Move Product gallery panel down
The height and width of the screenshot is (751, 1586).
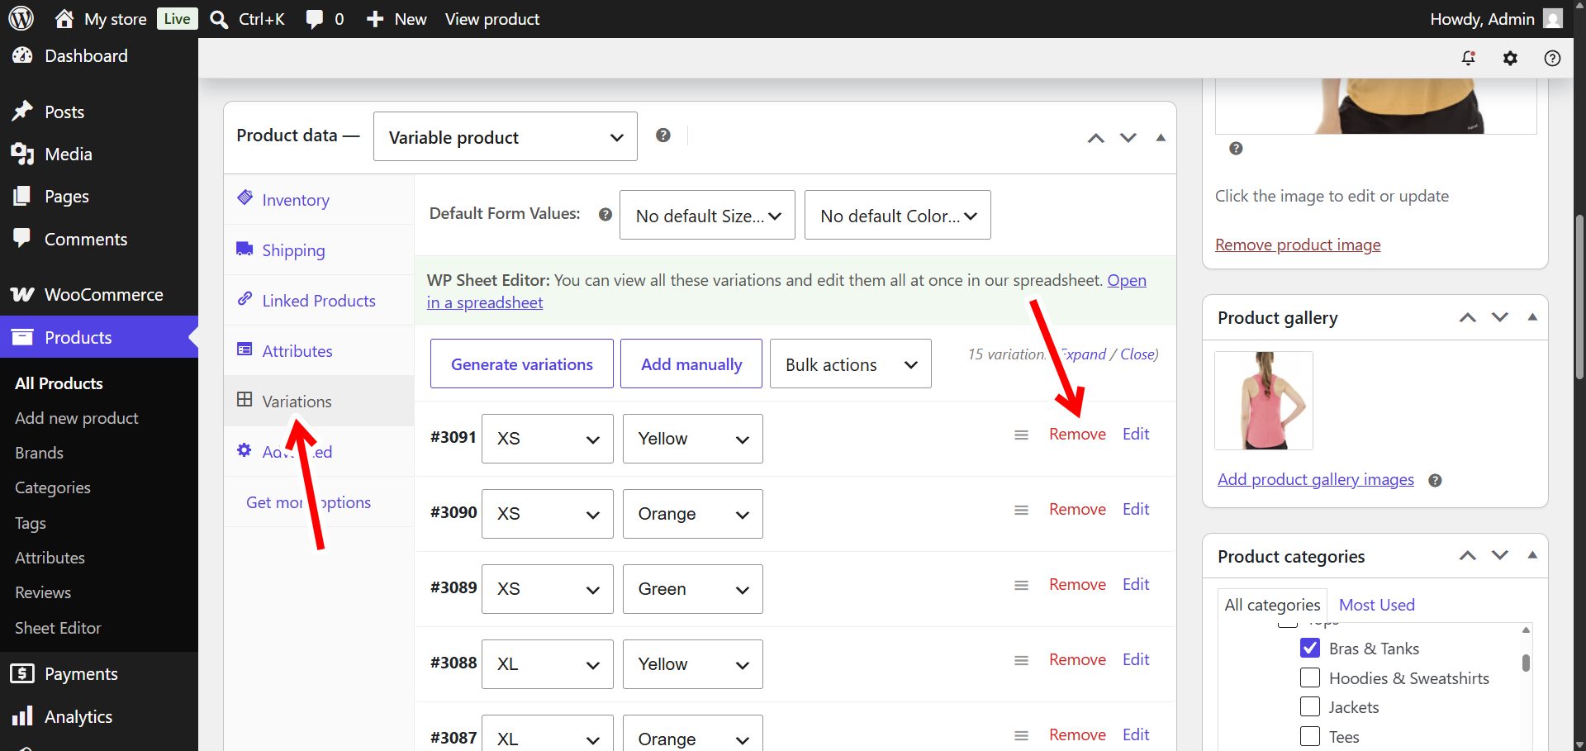click(1500, 317)
